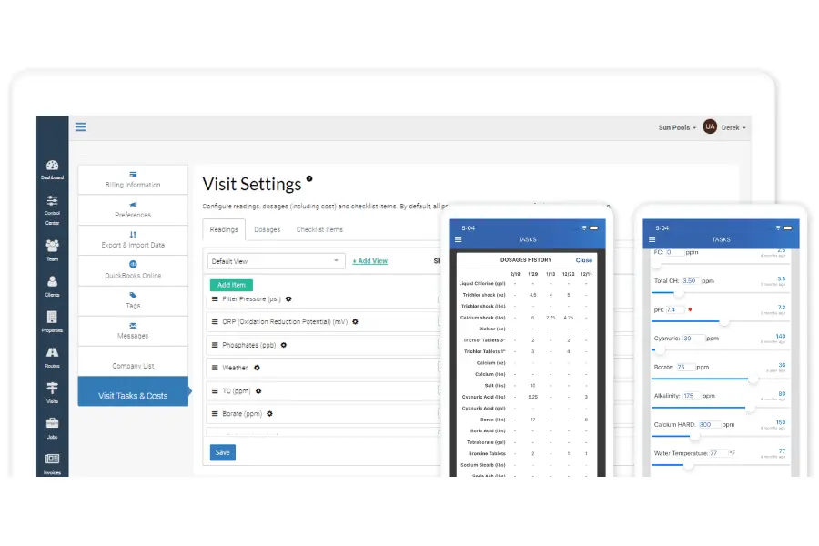Adjust the Borate slider
The image size is (819, 546).
tap(753, 379)
